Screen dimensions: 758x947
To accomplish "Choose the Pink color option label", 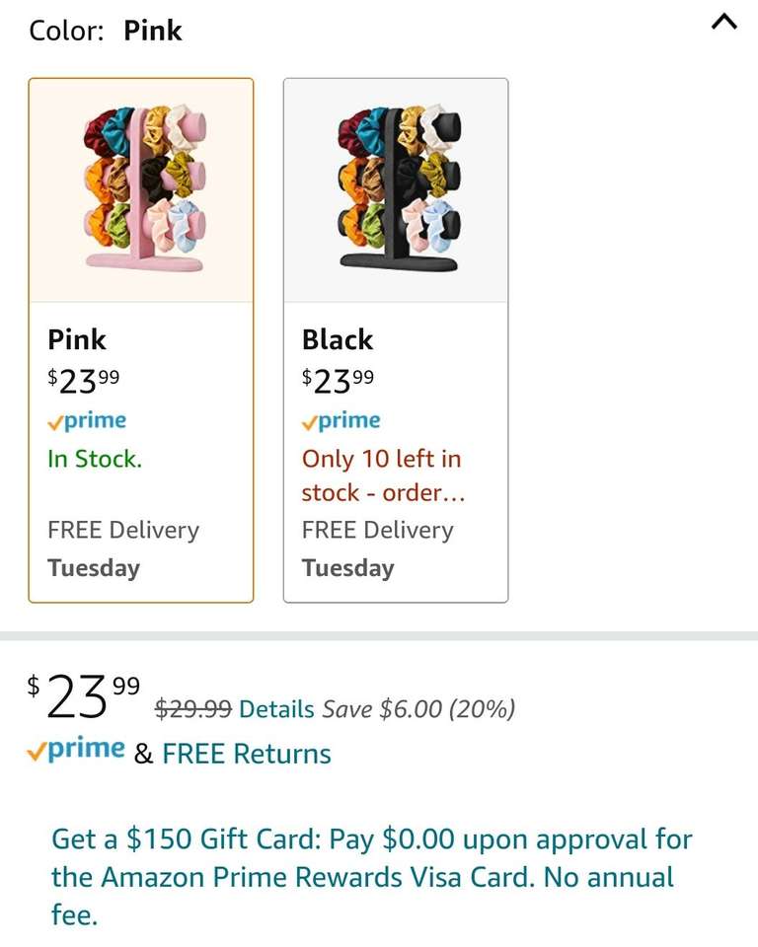I will pyautogui.click(x=77, y=339).
